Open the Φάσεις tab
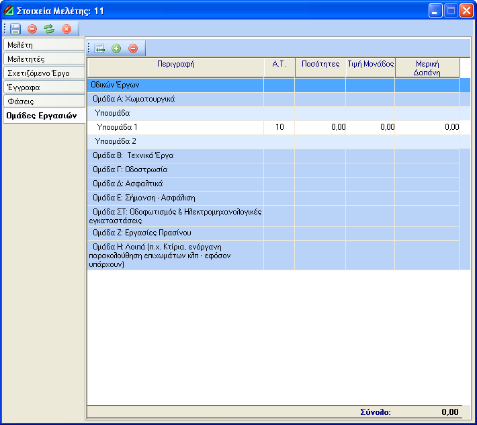Screen dimensions: 477x425 tap(44, 101)
